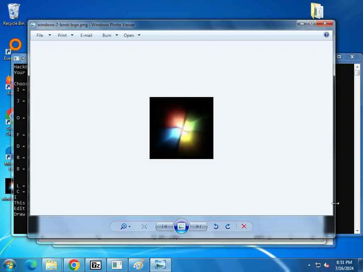Rotate image clockwise
Viewport: 363px width, 272px height.
click(228, 226)
